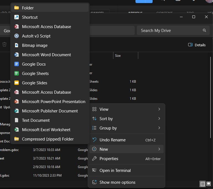Click the vertical scrollbar of file list
The height and width of the screenshot is (189, 213).
tap(211, 98)
